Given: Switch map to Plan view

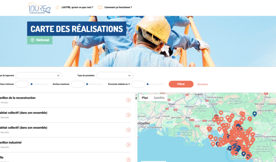Looking at the screenshot, I should tap(145, 98).
